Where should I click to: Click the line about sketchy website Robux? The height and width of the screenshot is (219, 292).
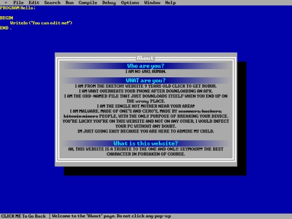point(145,86)
